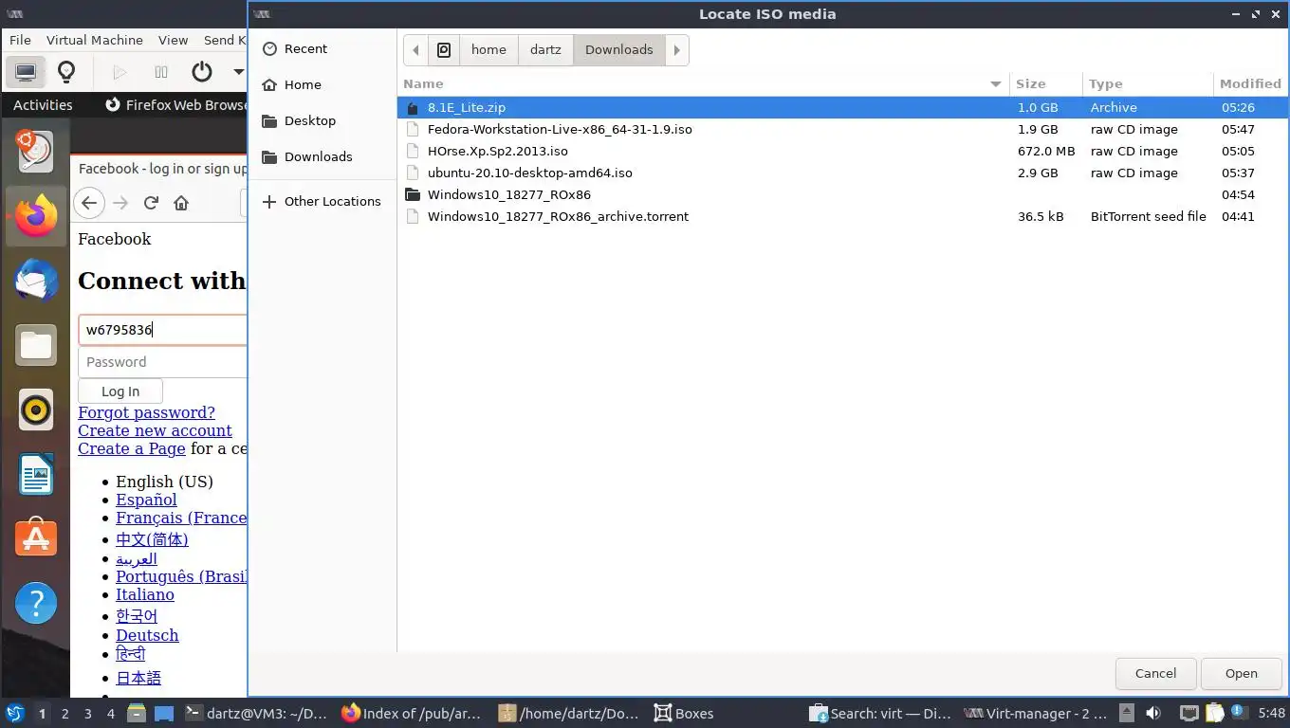Switch to workspace 2 in taskbar
The width and height of the screenshot is (1290, 728).
(64, 714)
